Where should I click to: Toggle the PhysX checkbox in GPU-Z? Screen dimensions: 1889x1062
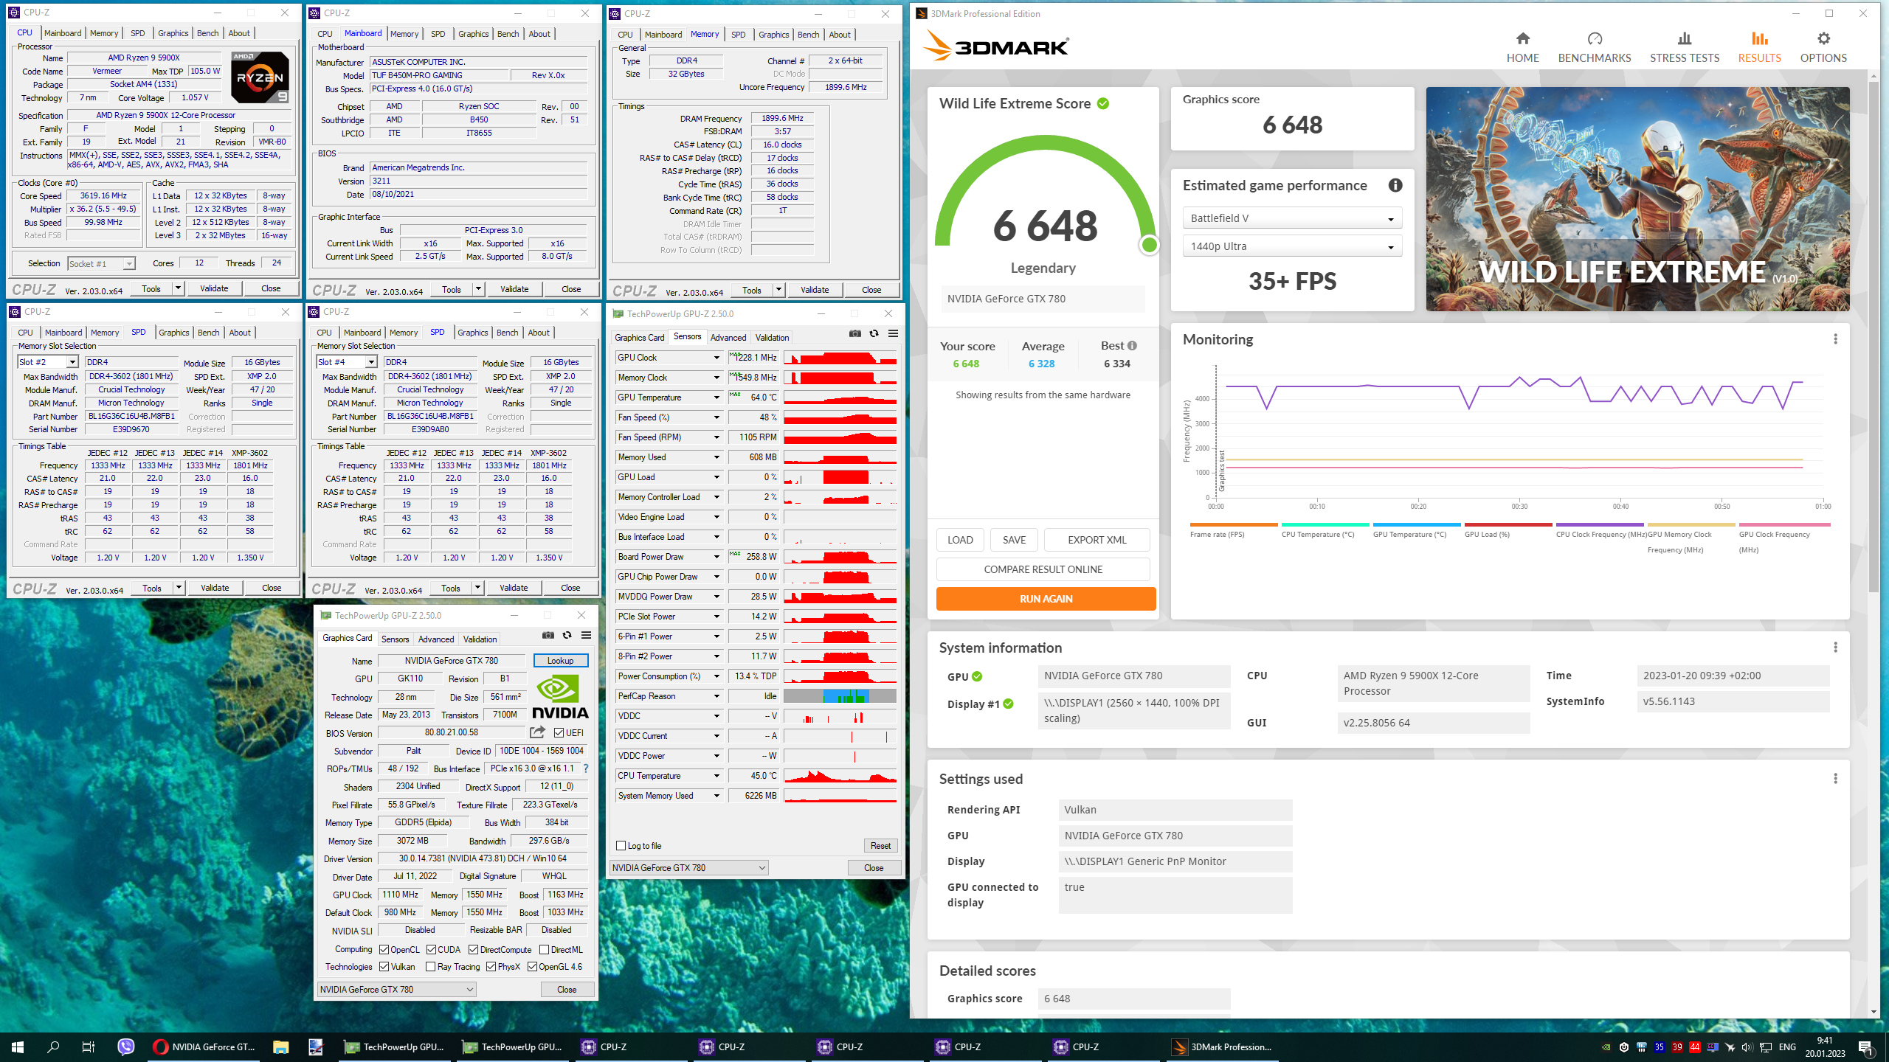[x=491, y=966]
